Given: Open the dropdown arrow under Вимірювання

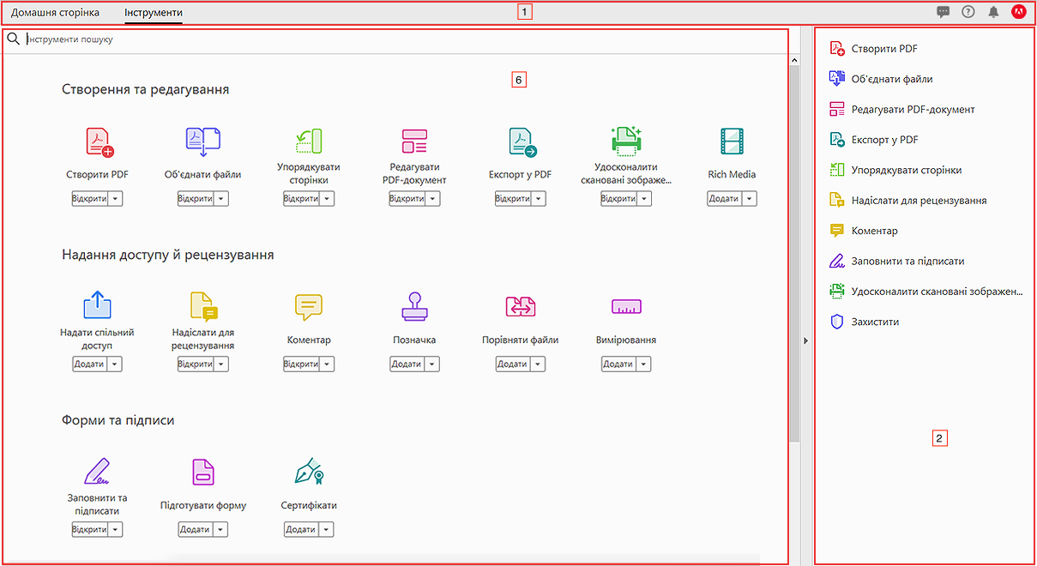Looking at the screenshot, I should pos(643,364).
